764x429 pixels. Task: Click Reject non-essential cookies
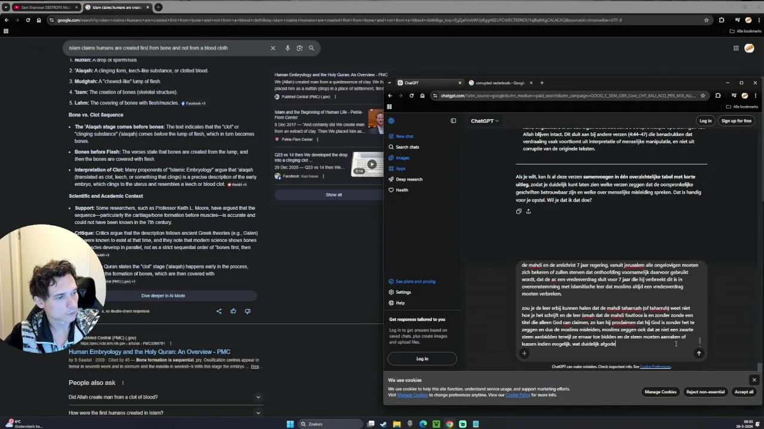coord(706,392)
